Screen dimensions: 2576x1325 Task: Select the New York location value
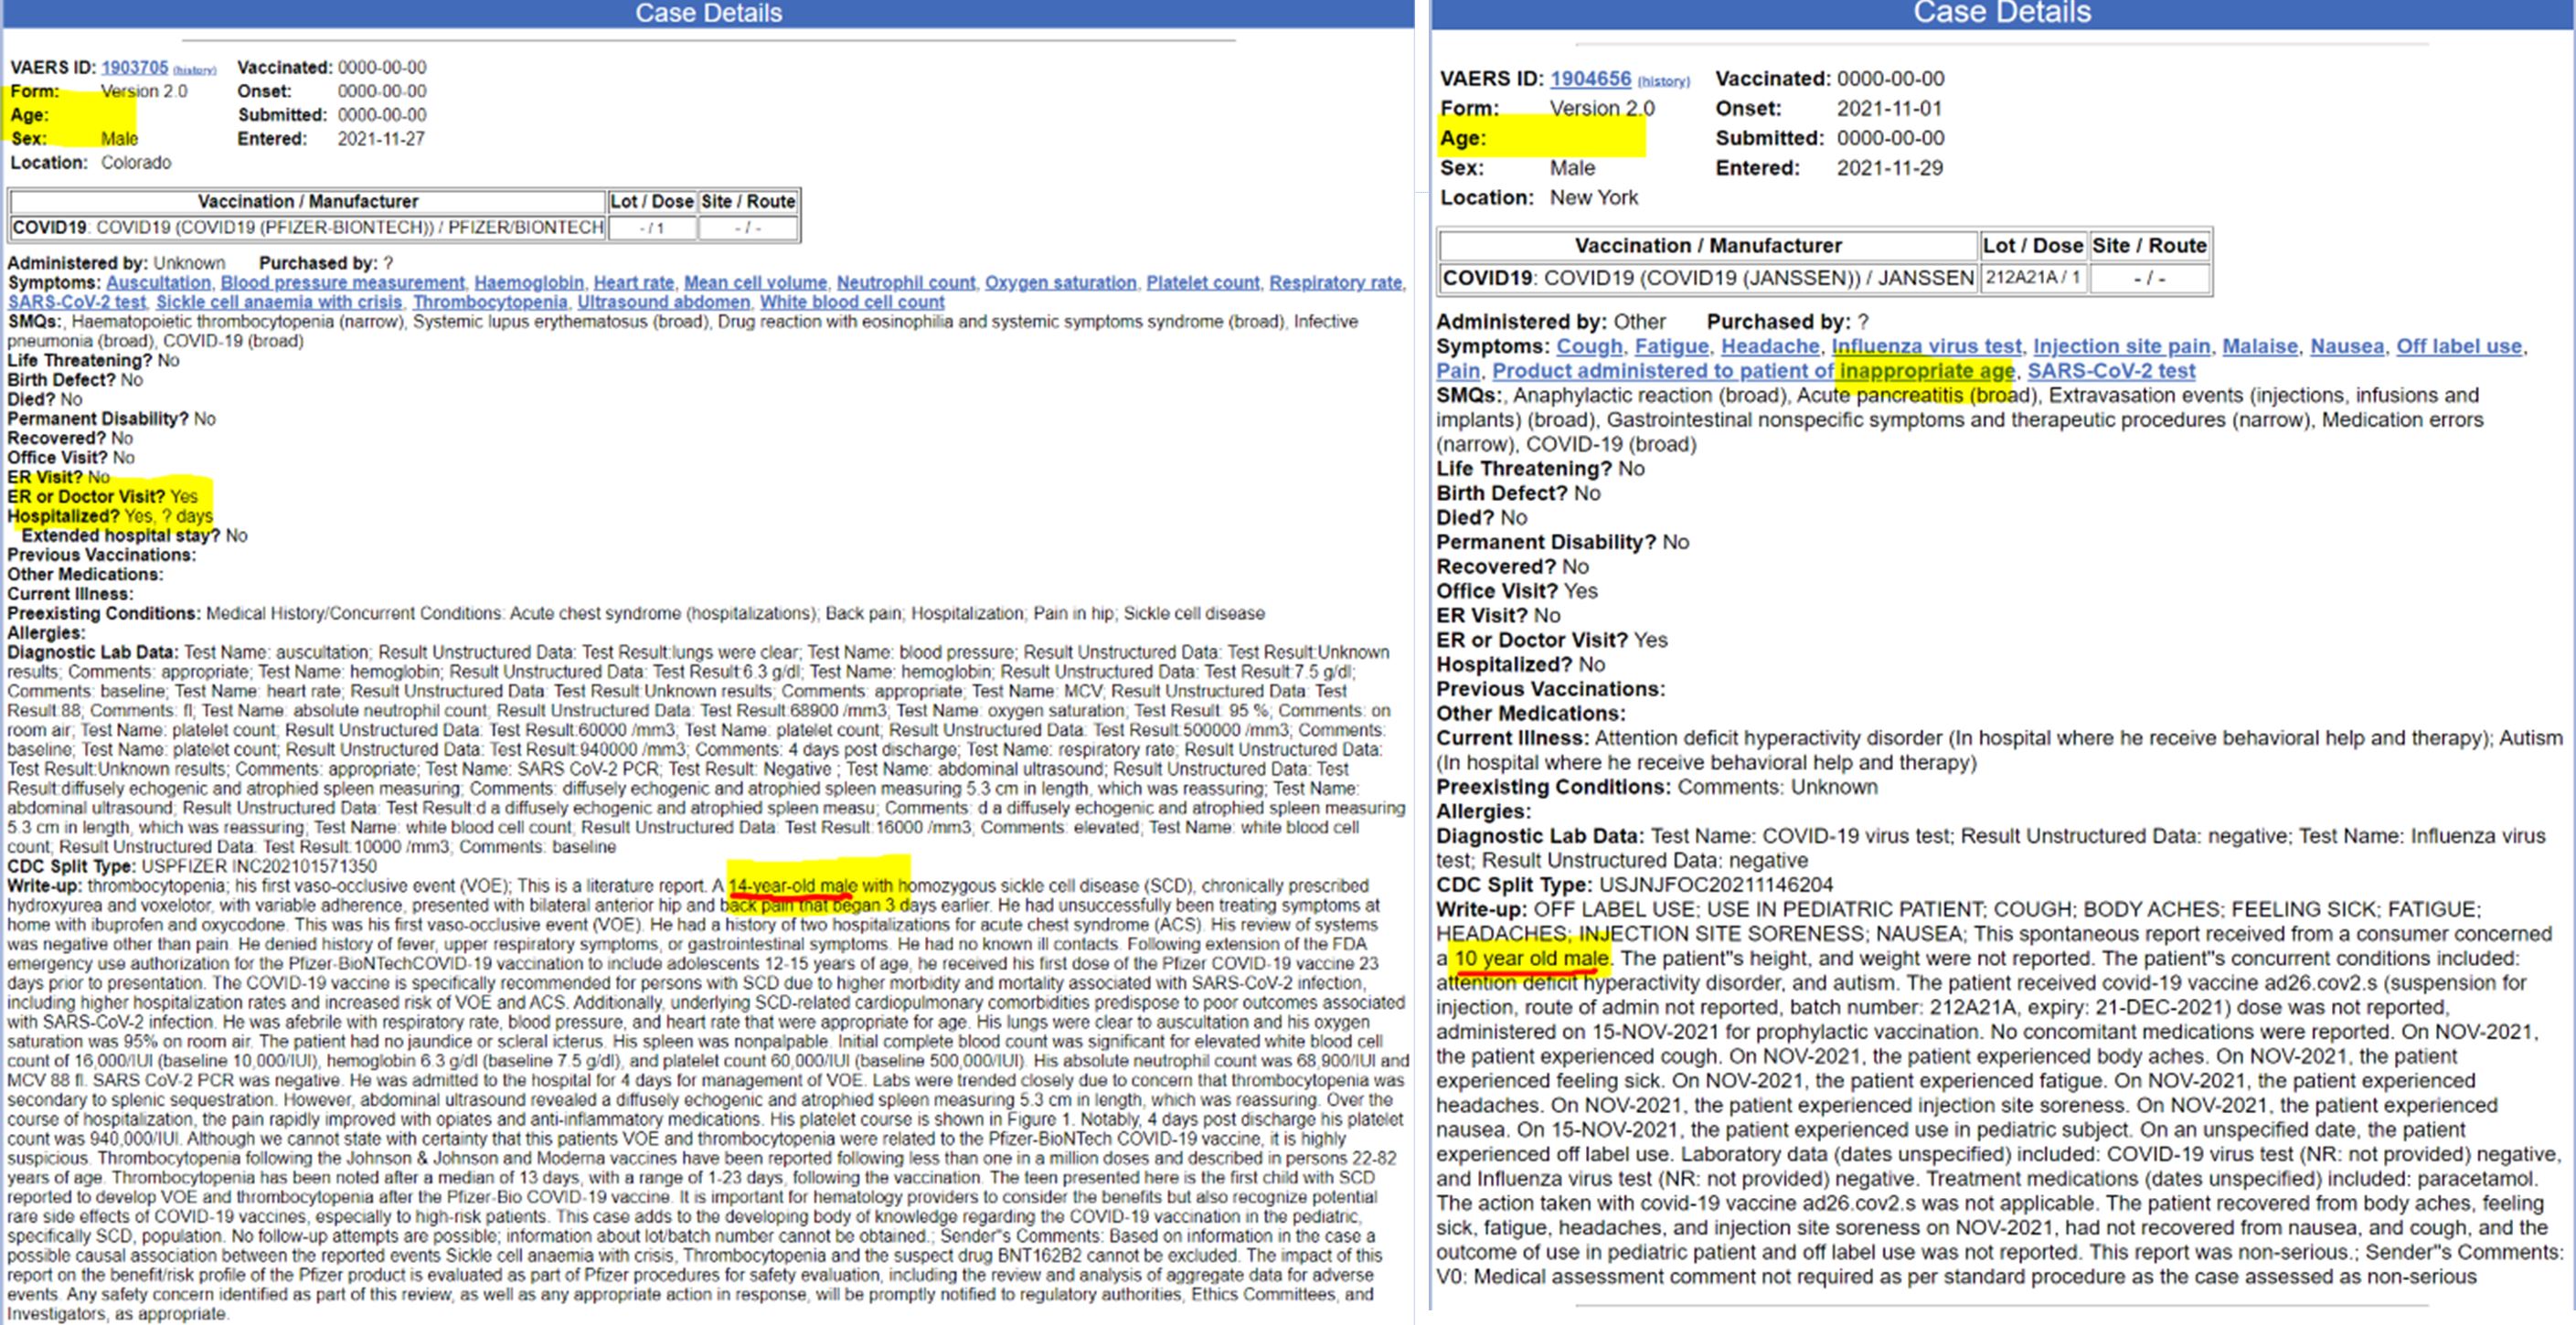[1594, 198]
